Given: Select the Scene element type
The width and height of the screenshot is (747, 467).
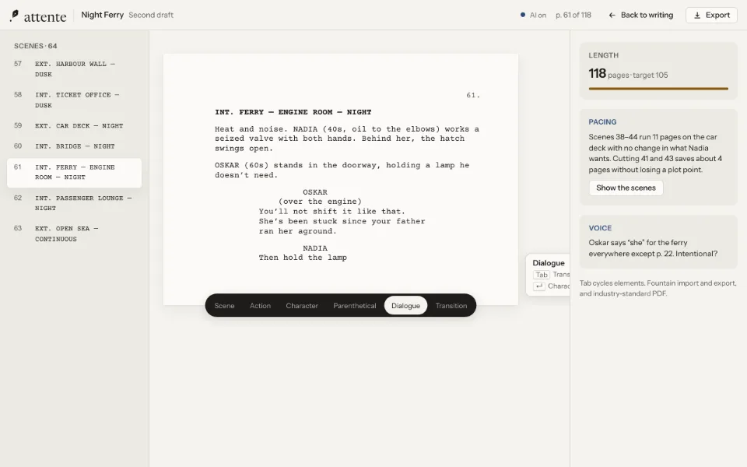Looking at the screenshot, I should [224, 305].
